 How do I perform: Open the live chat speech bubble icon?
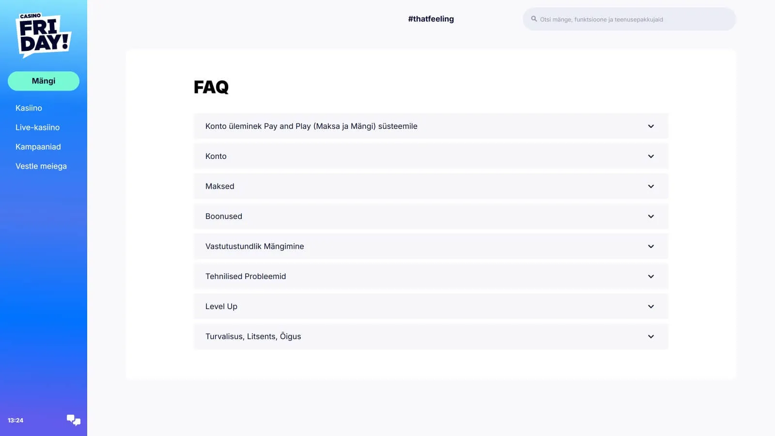pyautogui.click(x=74, y=420)
